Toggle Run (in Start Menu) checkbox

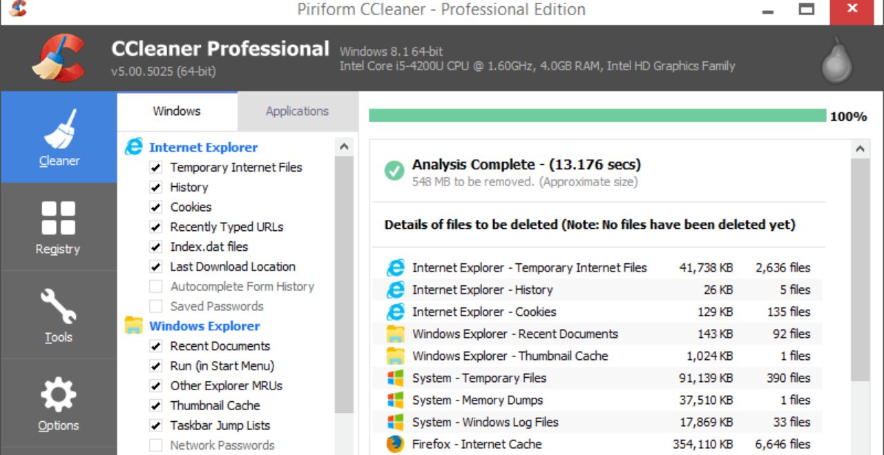(156, 366)
